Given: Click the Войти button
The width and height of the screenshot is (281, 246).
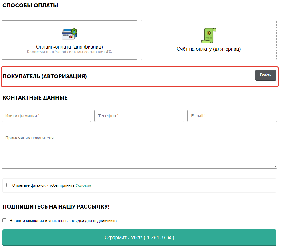Looking at the screenshot, I should click(266, 75).
